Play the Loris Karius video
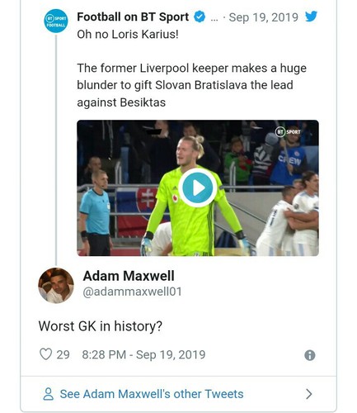 pyautogui.click(x=197, y=188)
